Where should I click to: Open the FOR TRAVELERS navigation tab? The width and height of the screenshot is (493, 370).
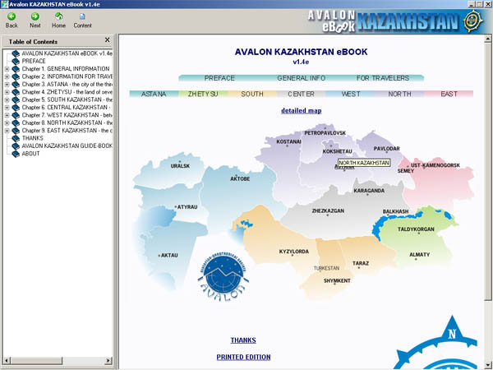point(383,78)
